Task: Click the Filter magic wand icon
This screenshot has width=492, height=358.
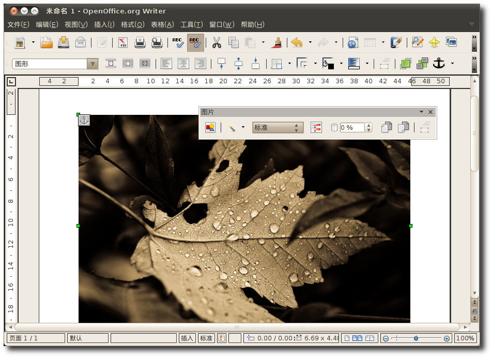Action: (x=231, y=128)
